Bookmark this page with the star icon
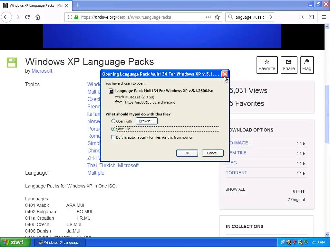Screen dimensions: 330x247 point(217,17)
